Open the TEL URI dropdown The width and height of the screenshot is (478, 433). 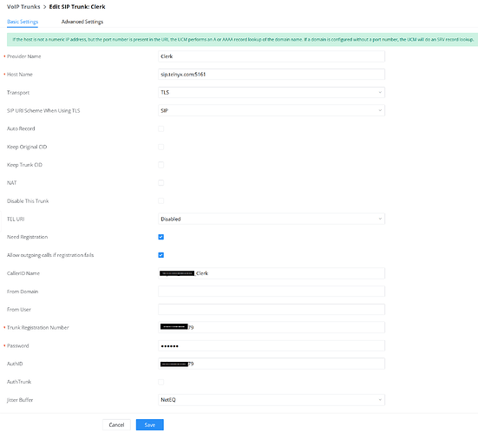[x=272, y=219]
